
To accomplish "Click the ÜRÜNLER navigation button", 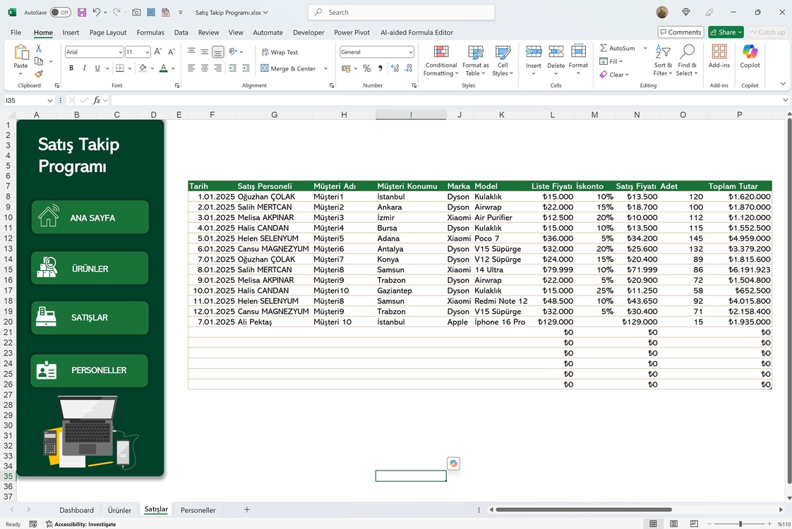I will point(90,268).
